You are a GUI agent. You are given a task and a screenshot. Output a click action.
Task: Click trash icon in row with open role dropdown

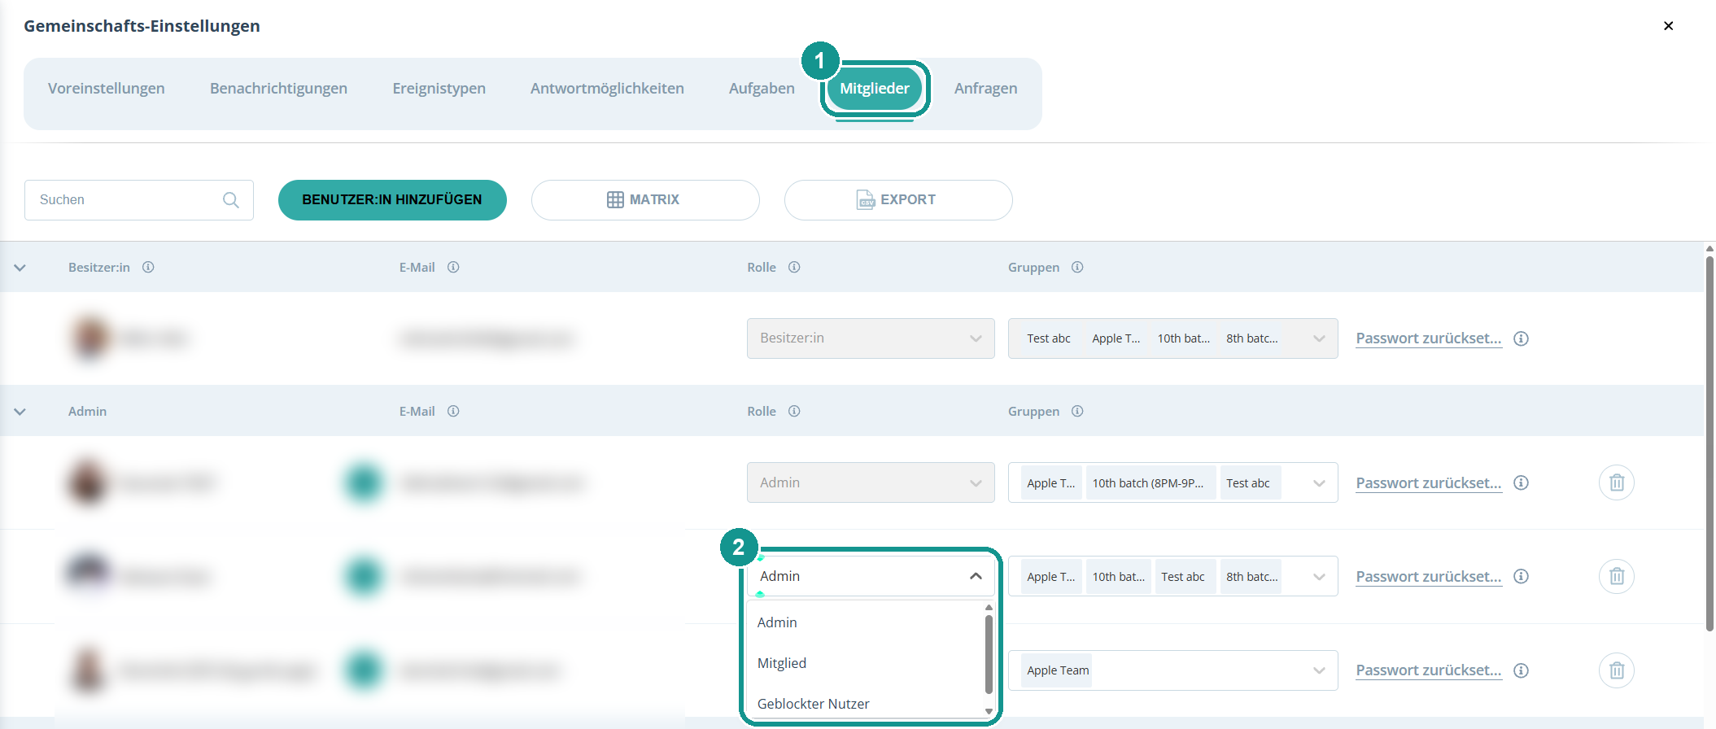(x=1617, y=576)
